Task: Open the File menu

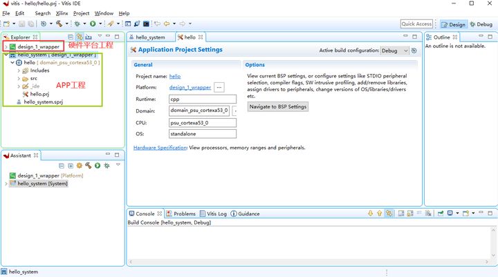Action: (6, 13)
